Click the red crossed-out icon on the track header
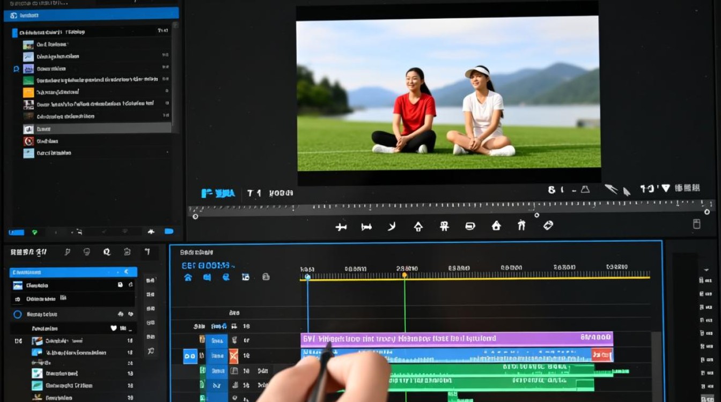721x402 pixels. click(233, 355)
